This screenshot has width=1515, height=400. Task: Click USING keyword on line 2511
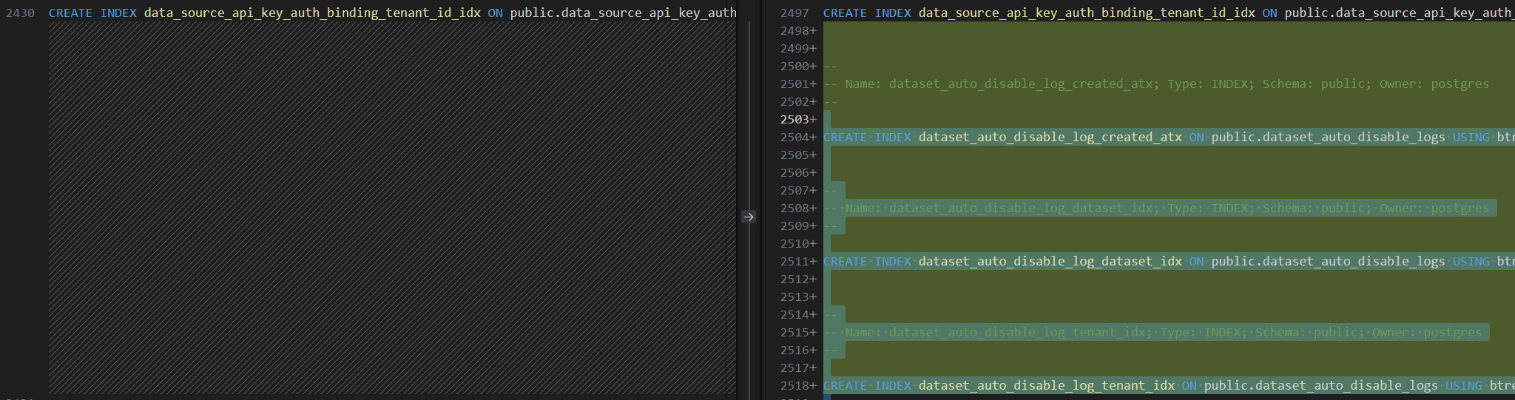(x=1471, y=262)
